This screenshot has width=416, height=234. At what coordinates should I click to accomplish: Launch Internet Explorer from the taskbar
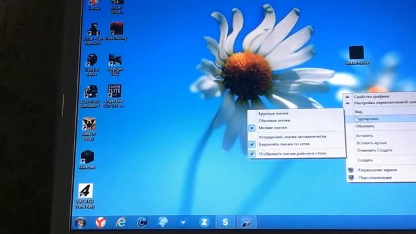click(121, 222)
